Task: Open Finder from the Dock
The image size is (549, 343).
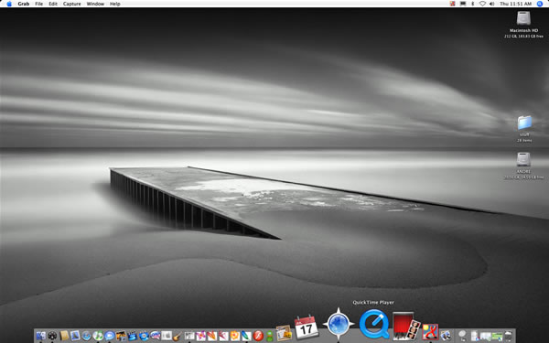Action: (40, 336)
